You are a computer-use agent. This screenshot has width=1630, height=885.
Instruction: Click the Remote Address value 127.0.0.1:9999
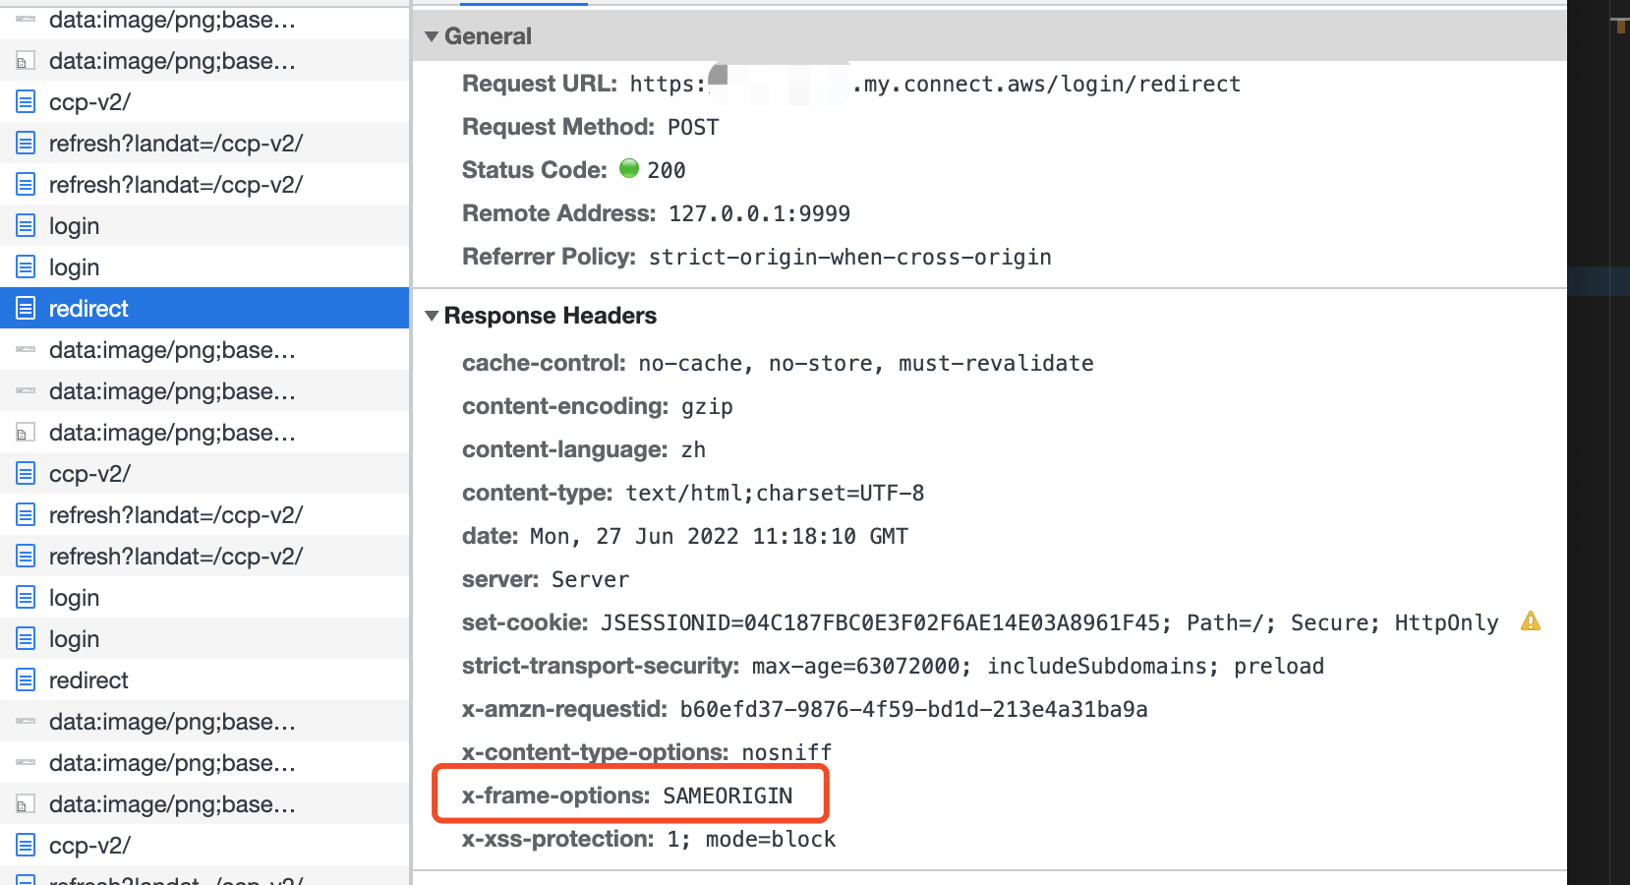tap(758, 212)
